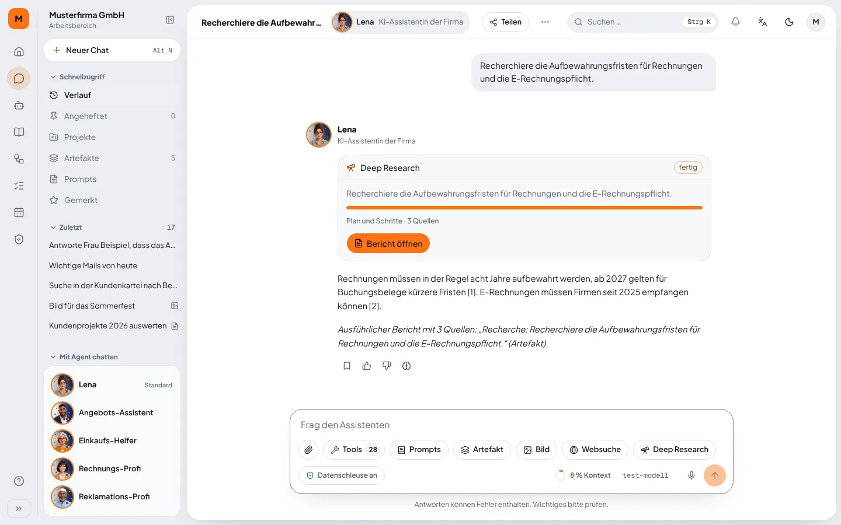Select the Reklamations-Profi agent

click(x=112, y=497)
